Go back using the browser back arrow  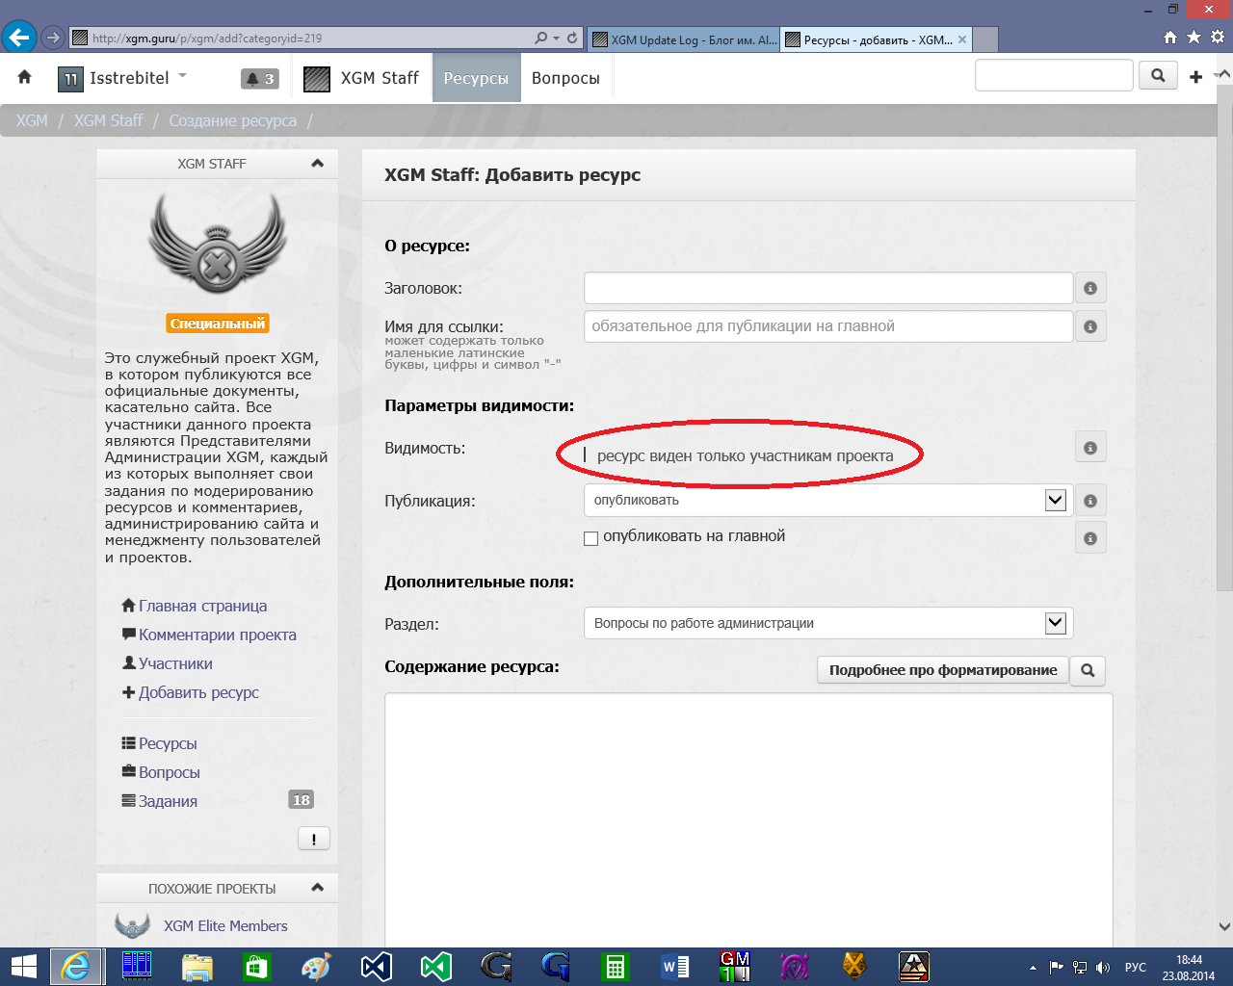19,38
